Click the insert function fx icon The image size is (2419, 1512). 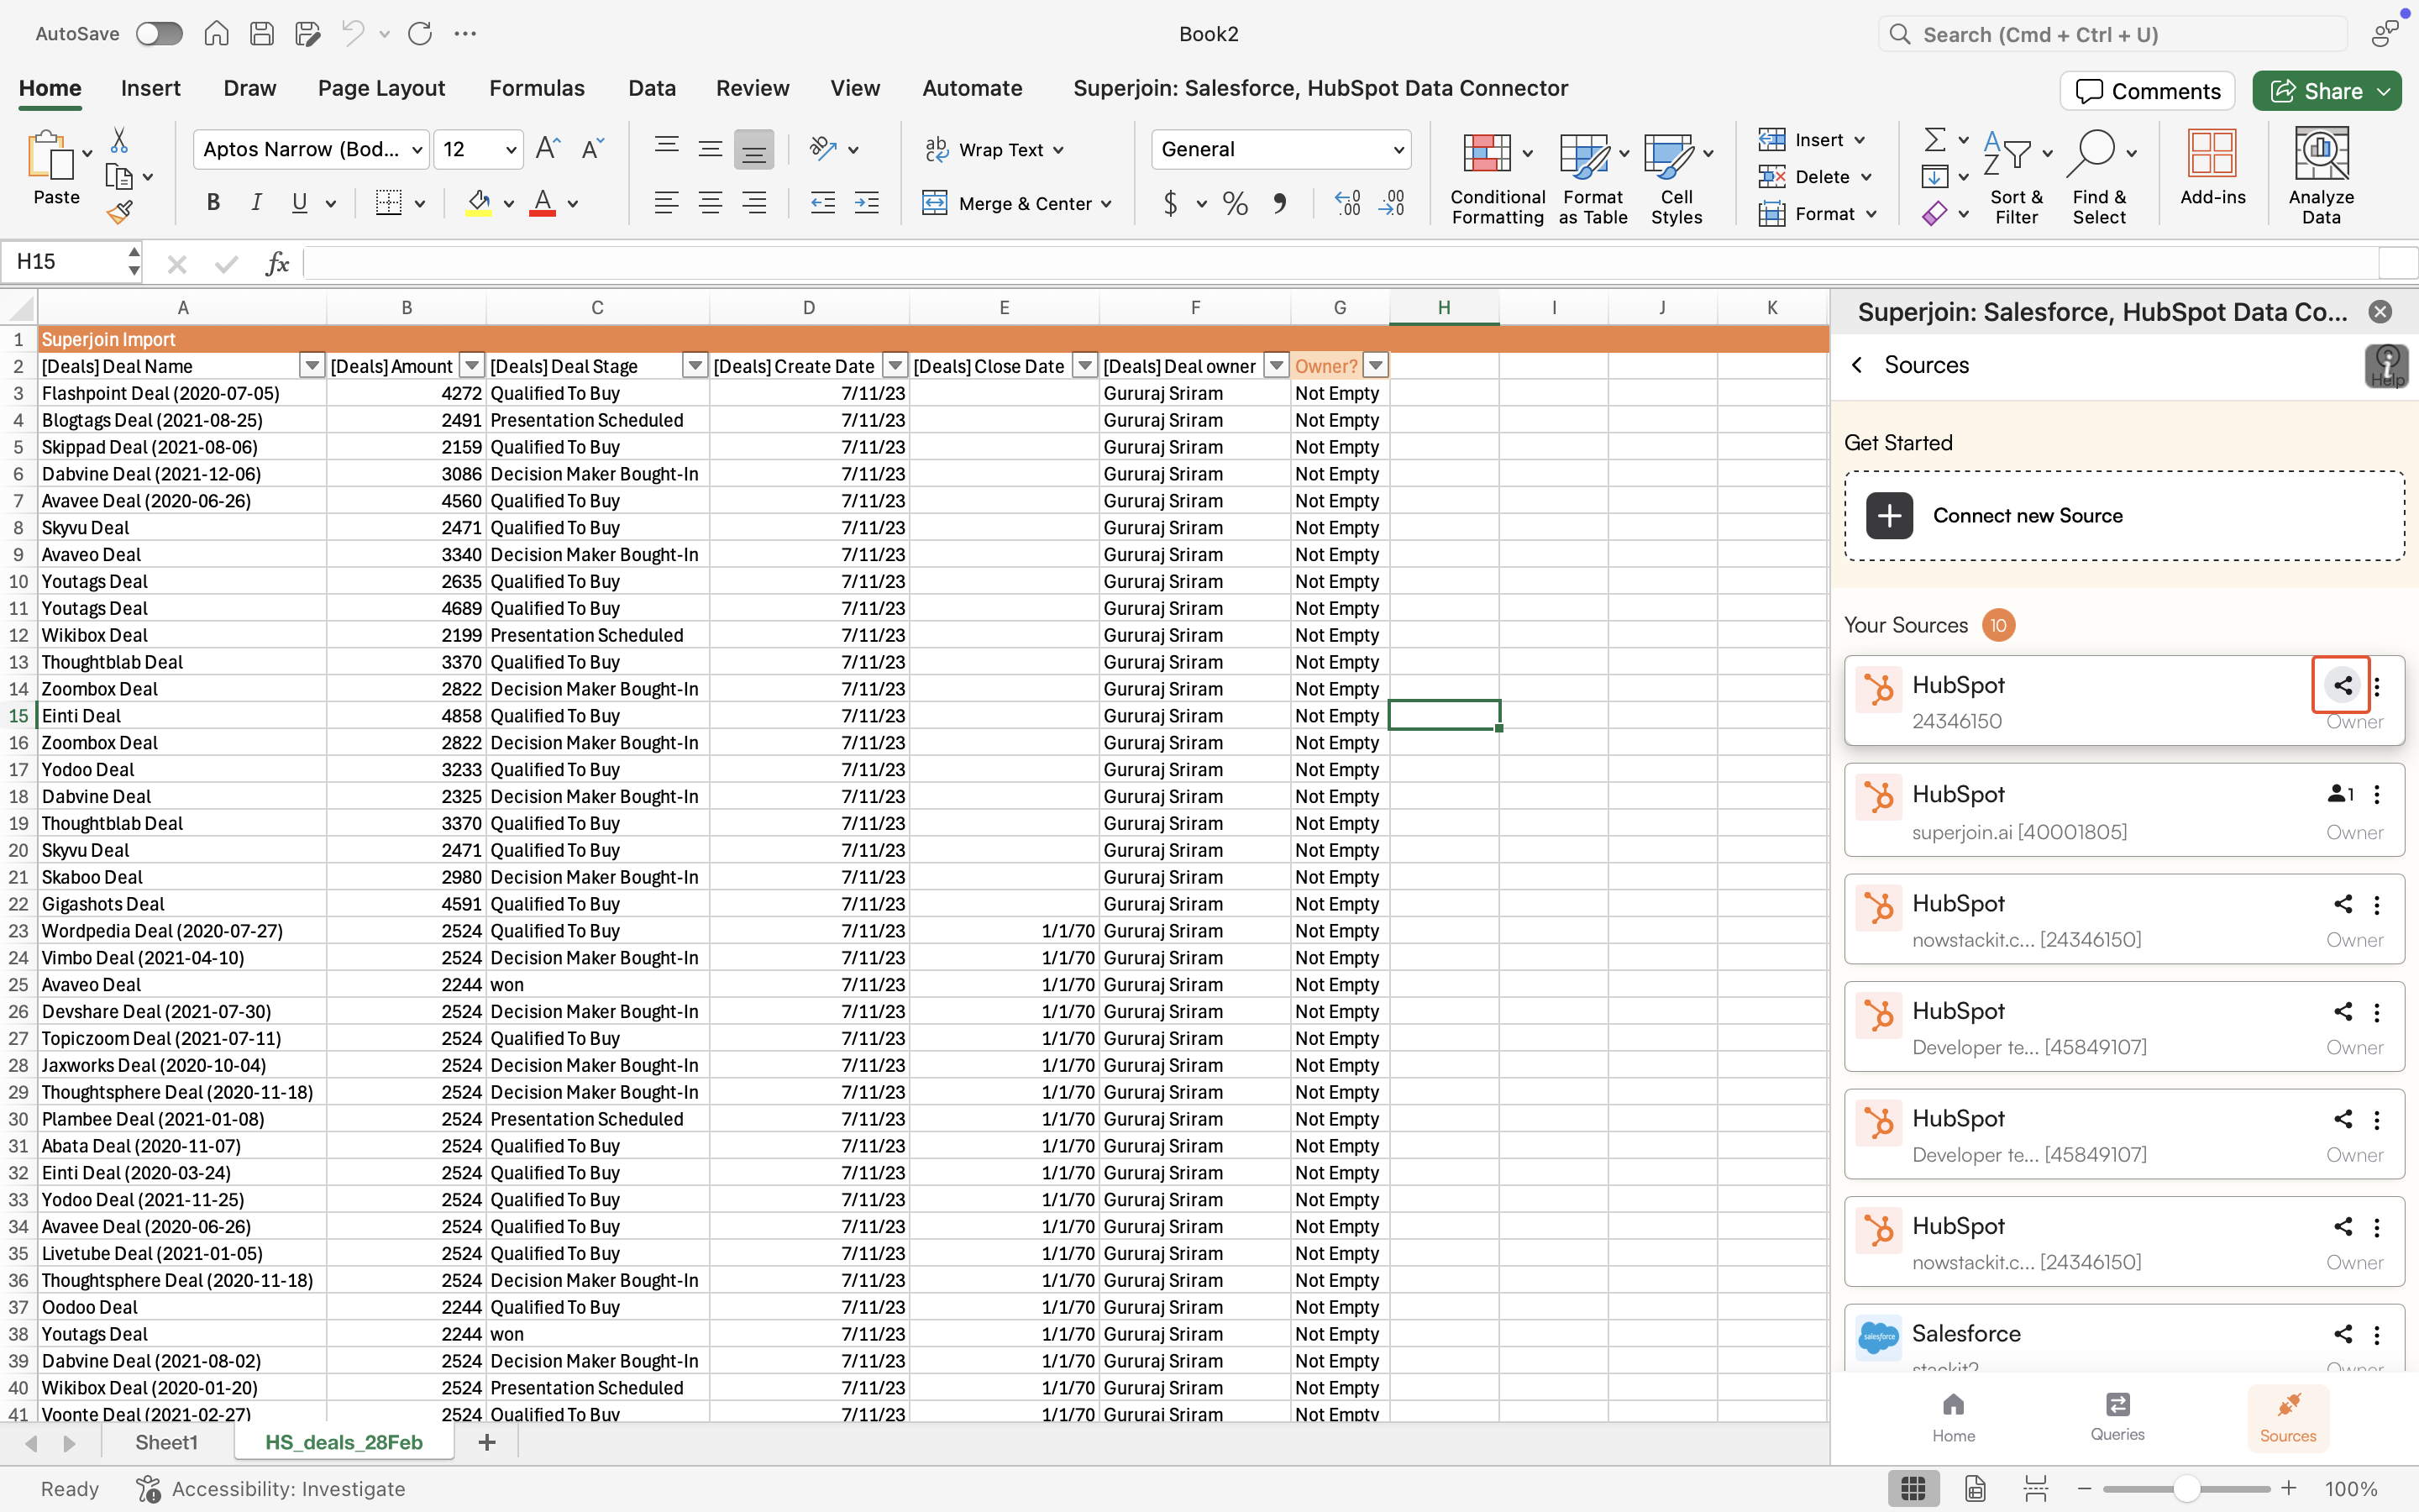pyautogui.click(x=277, y=263)
